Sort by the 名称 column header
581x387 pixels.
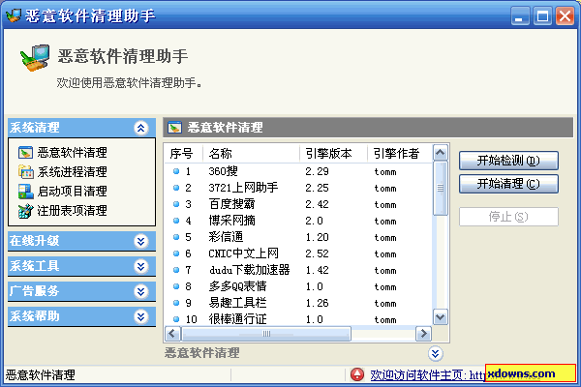pyautogui.click(x=251, y=153)
